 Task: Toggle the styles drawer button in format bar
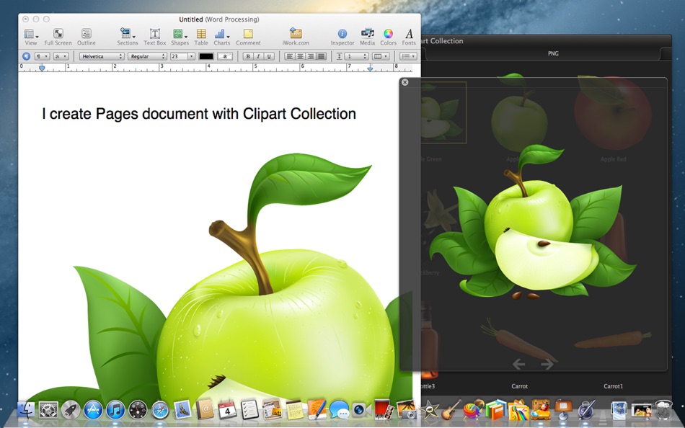(26, 56)
